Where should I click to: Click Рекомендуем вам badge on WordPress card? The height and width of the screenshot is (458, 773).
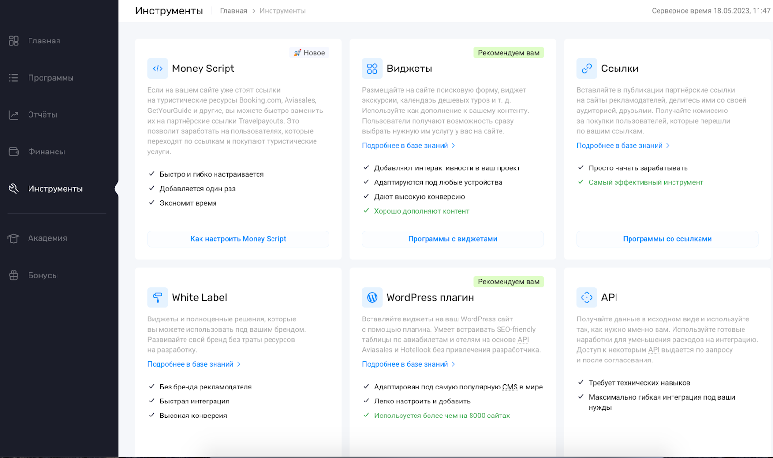click(508, 281)
